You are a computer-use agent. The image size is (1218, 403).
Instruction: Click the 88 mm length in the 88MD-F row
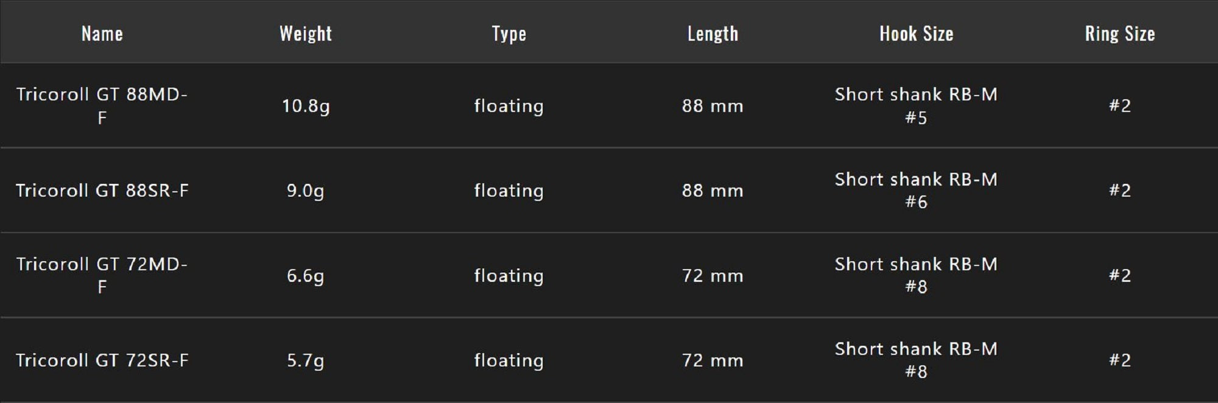713,106
